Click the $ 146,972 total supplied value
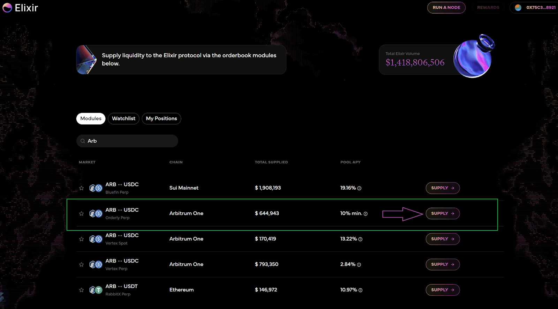558x309 pixels. click(x=266, y=290)
